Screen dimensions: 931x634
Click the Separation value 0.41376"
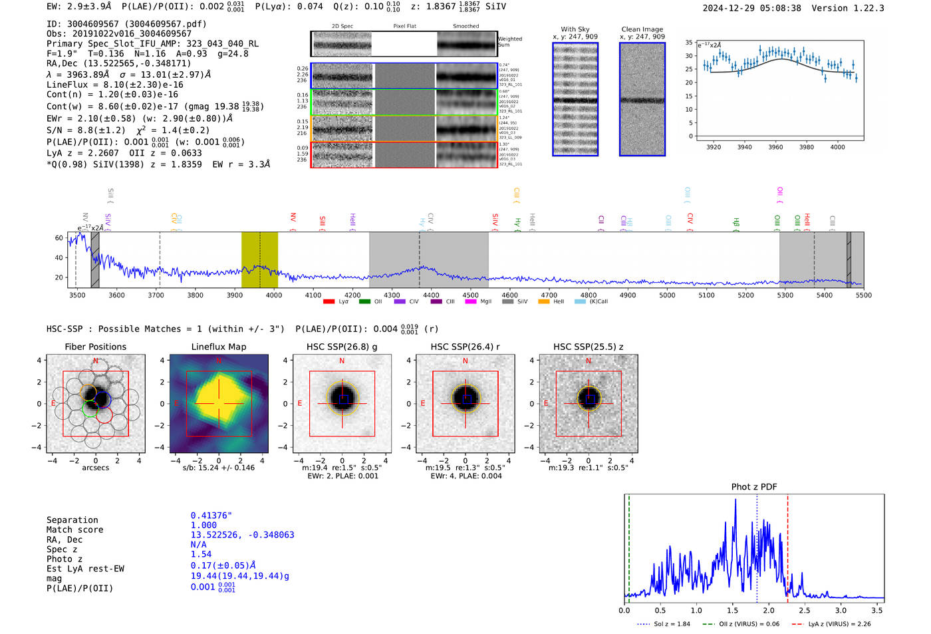click(x=211, y=516)
